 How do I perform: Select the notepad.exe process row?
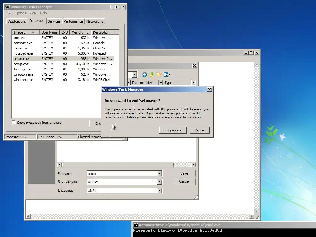pos(63,53)
